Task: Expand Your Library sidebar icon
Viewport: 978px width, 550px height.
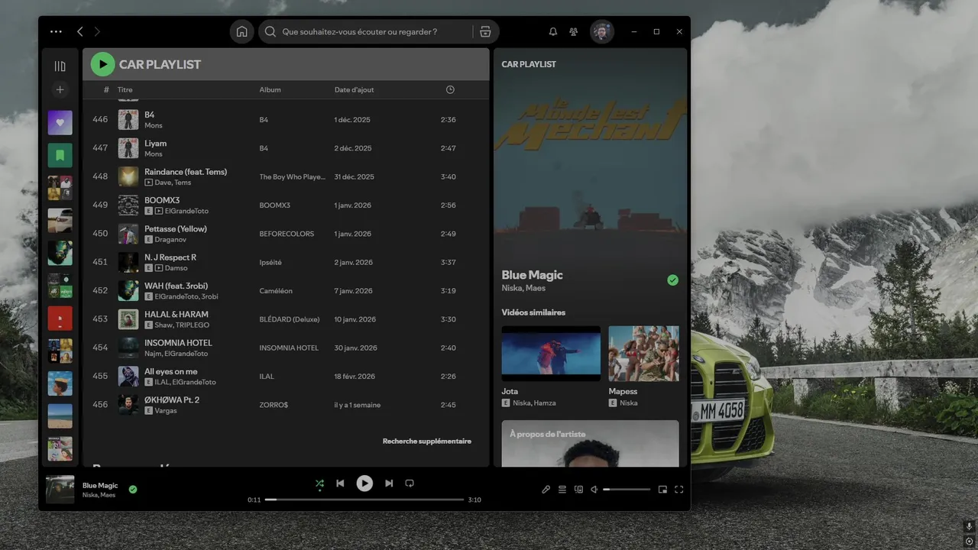Action: coord(60,66)
